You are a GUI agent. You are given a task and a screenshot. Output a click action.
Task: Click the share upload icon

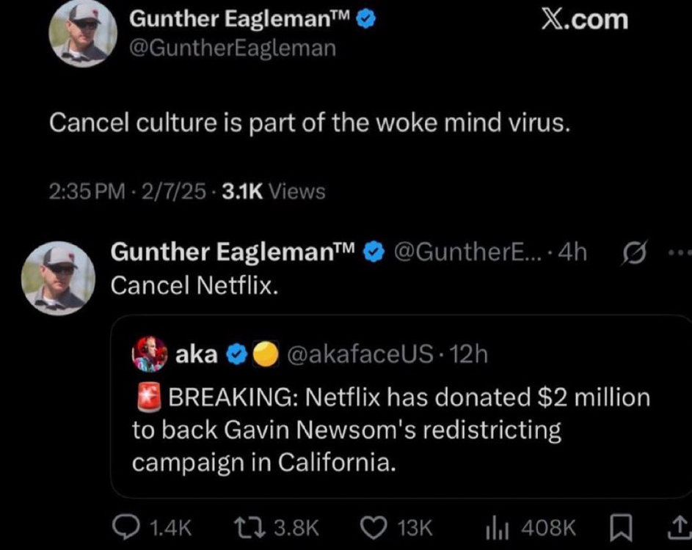[x=680, y=527]
